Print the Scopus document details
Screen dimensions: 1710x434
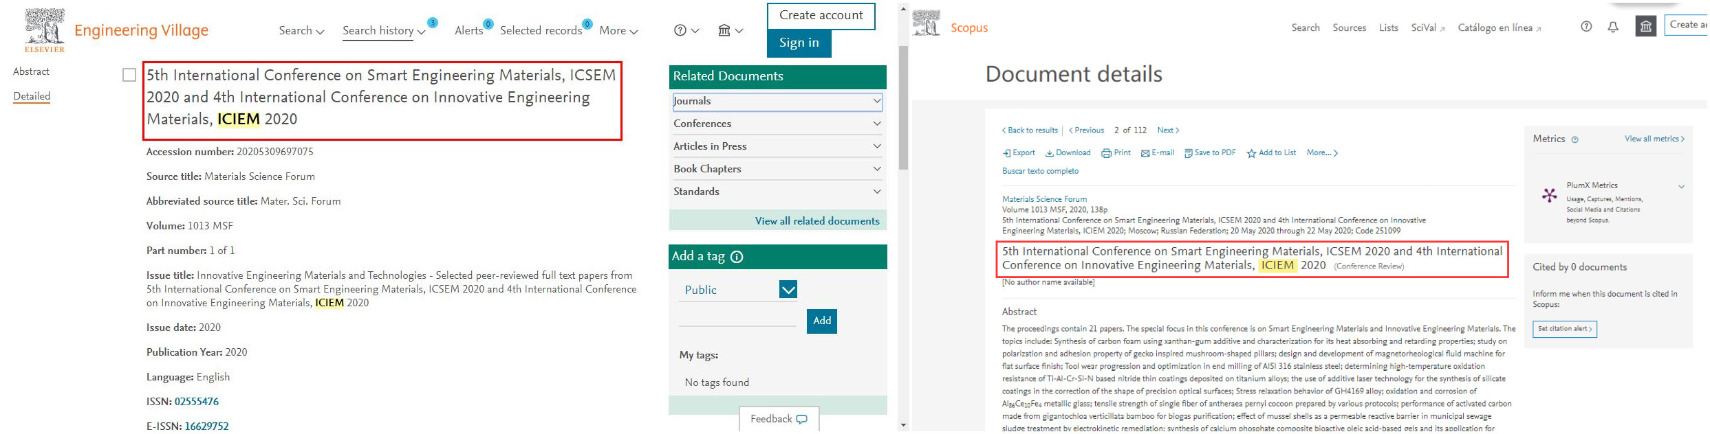pos(1116,153)
